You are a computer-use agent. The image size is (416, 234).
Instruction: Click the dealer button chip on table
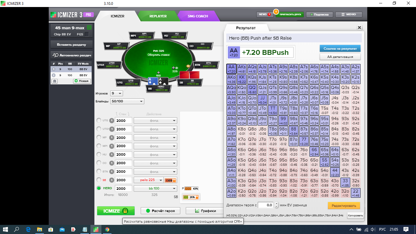[188, 66]
